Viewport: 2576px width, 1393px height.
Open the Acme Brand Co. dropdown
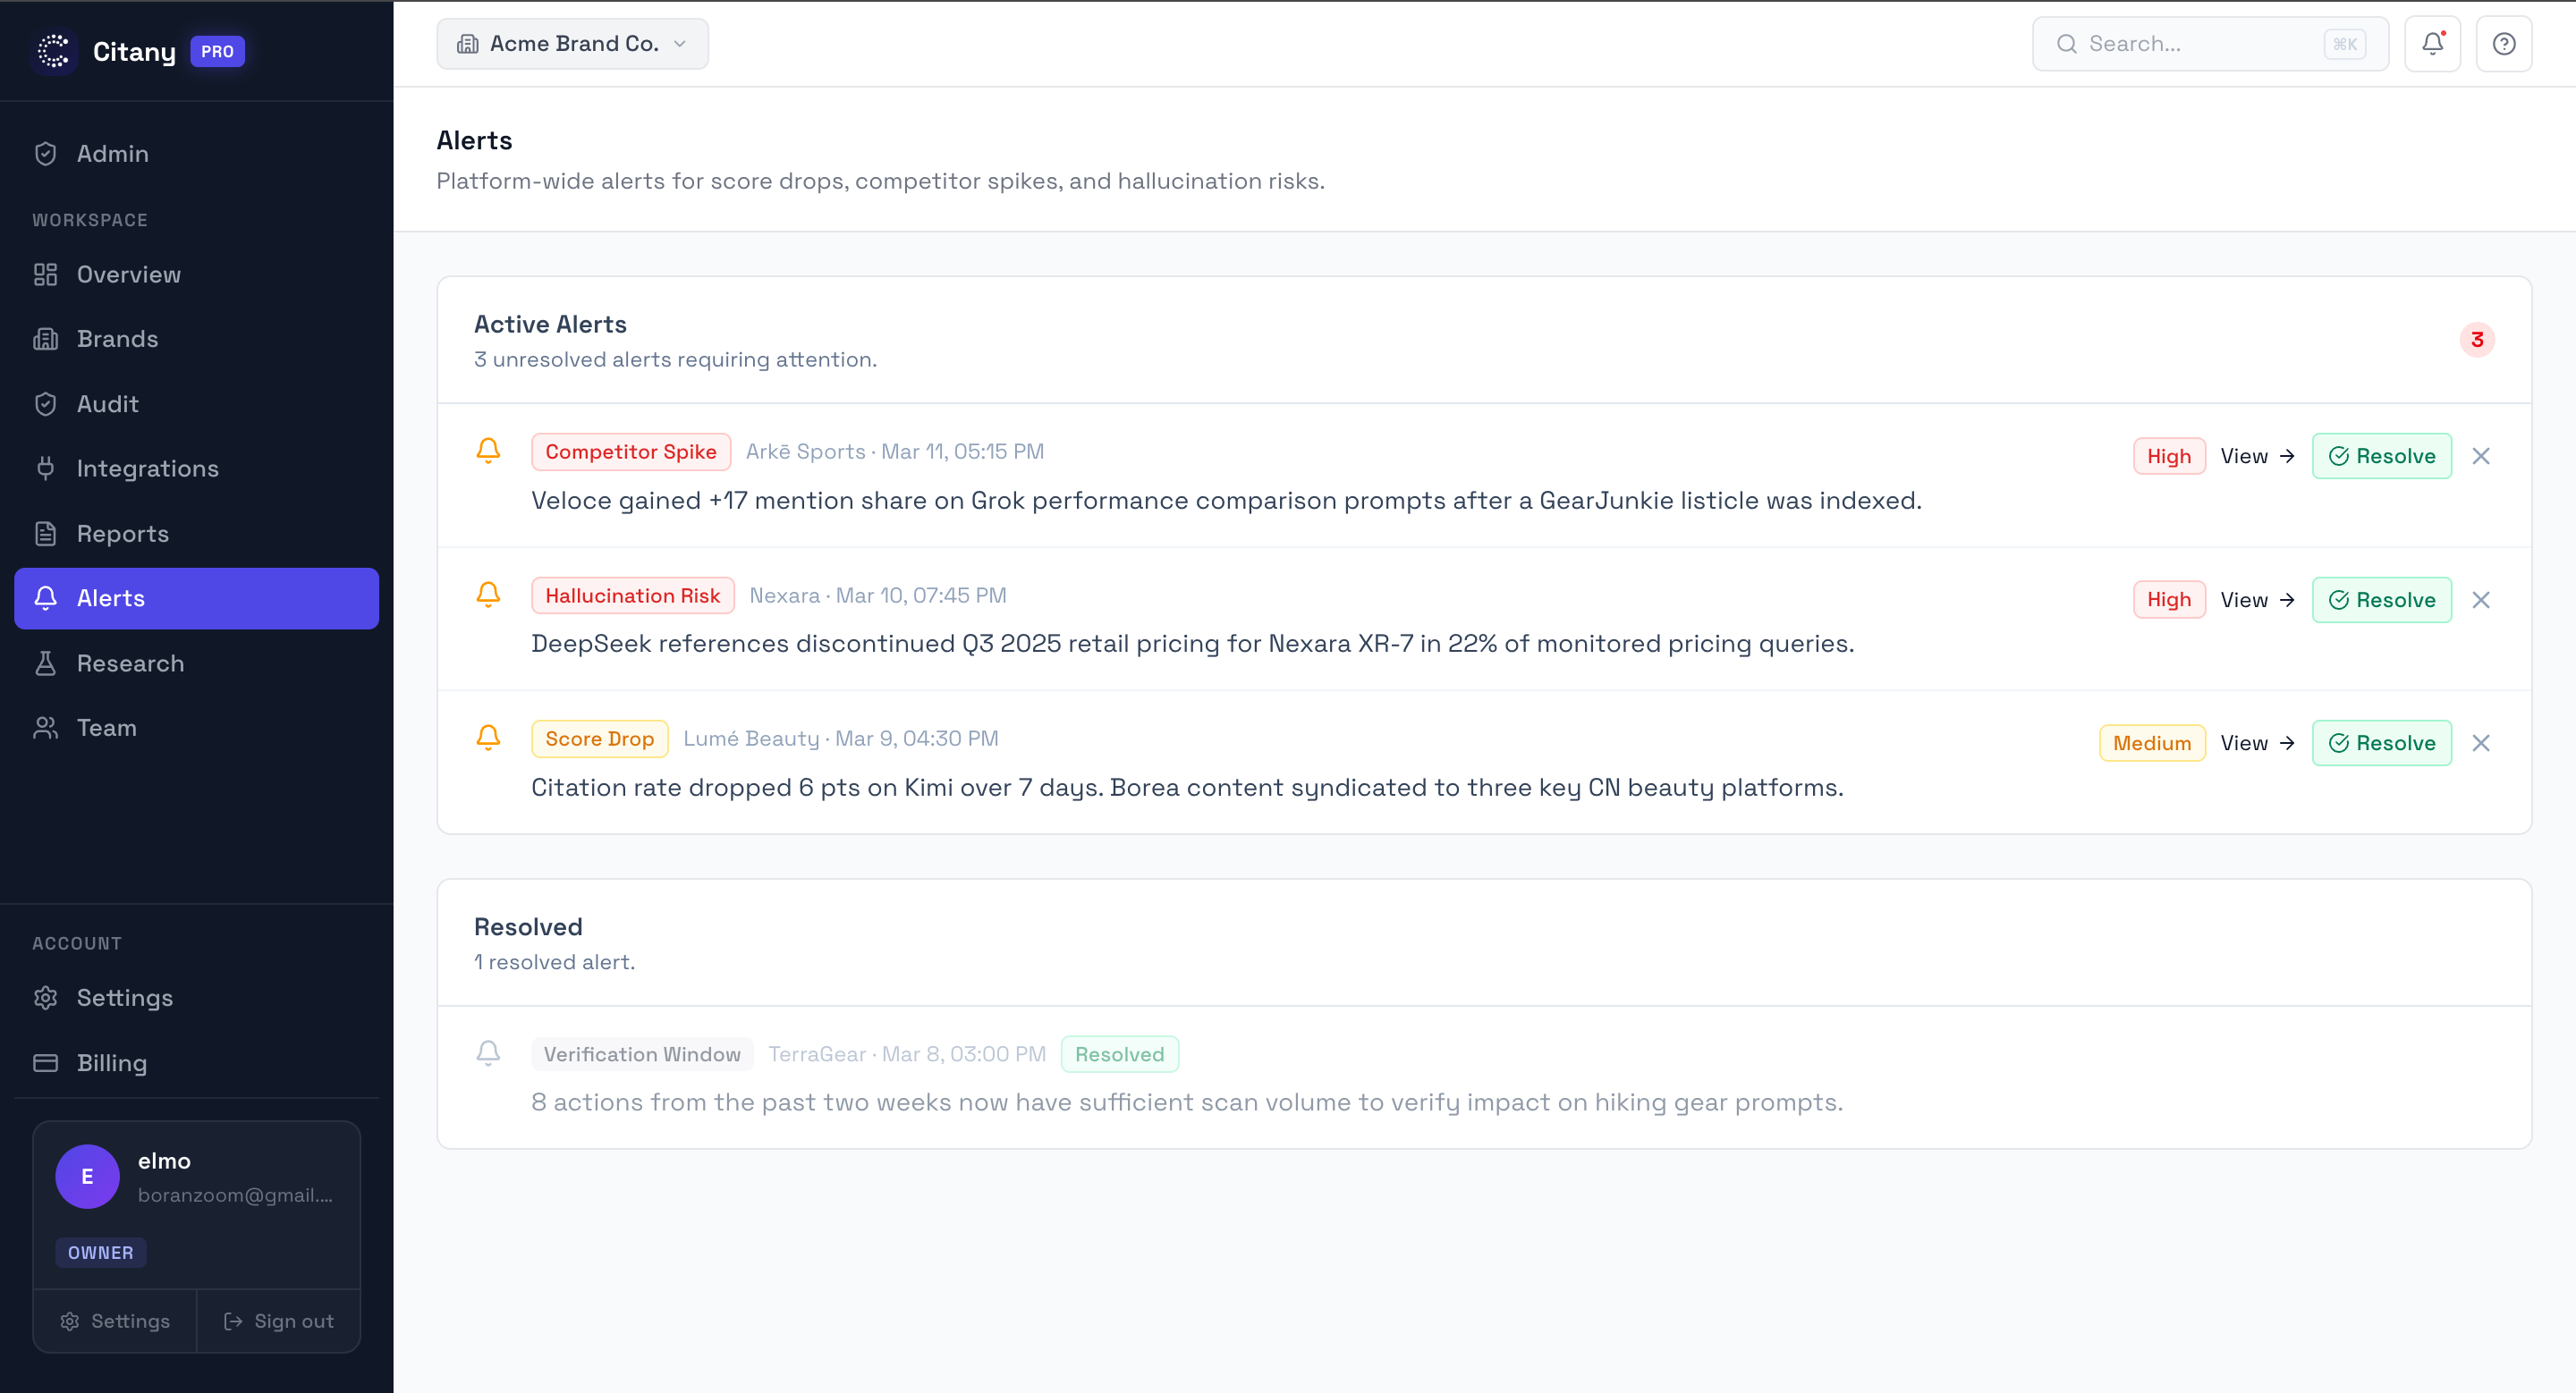pos(572,43)
